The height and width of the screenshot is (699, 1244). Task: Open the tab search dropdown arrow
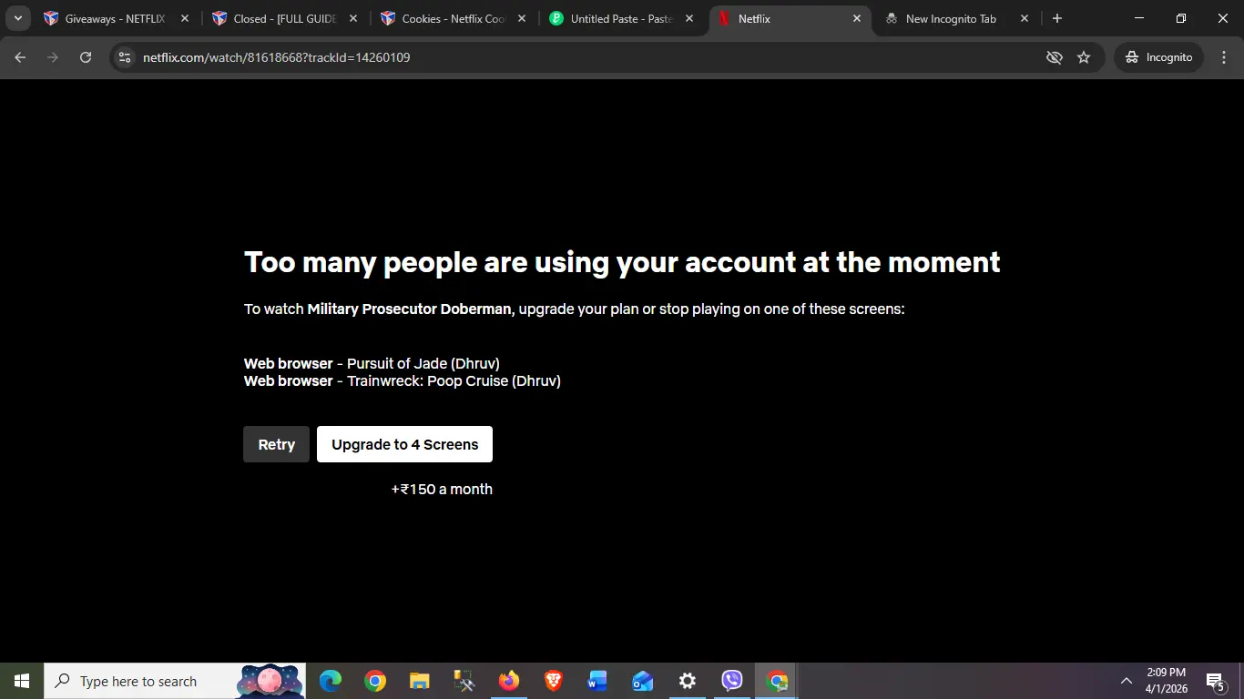(17, 18)
